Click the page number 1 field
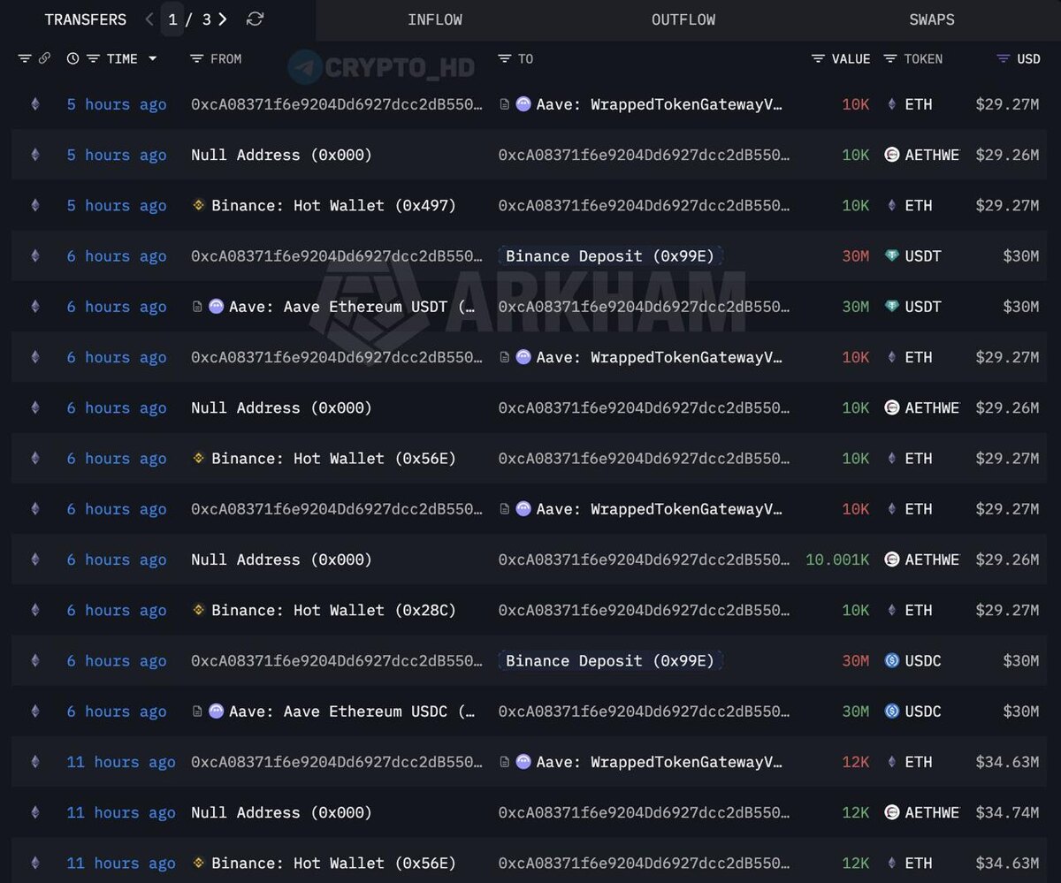The image size is (1061, 883). point(173,19)
